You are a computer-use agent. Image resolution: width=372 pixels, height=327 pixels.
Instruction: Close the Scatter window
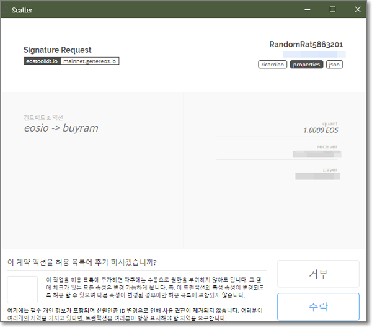[360, 9]
